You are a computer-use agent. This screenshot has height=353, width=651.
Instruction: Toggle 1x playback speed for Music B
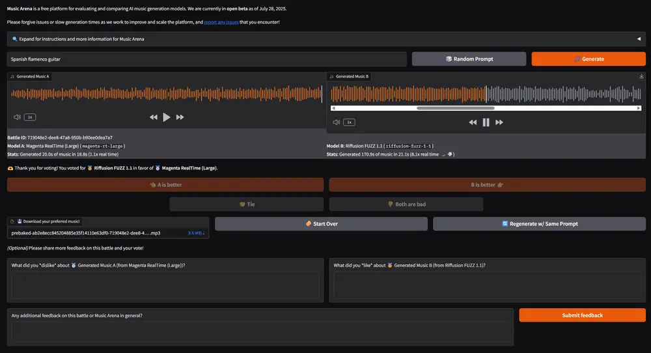coord(349,122)
